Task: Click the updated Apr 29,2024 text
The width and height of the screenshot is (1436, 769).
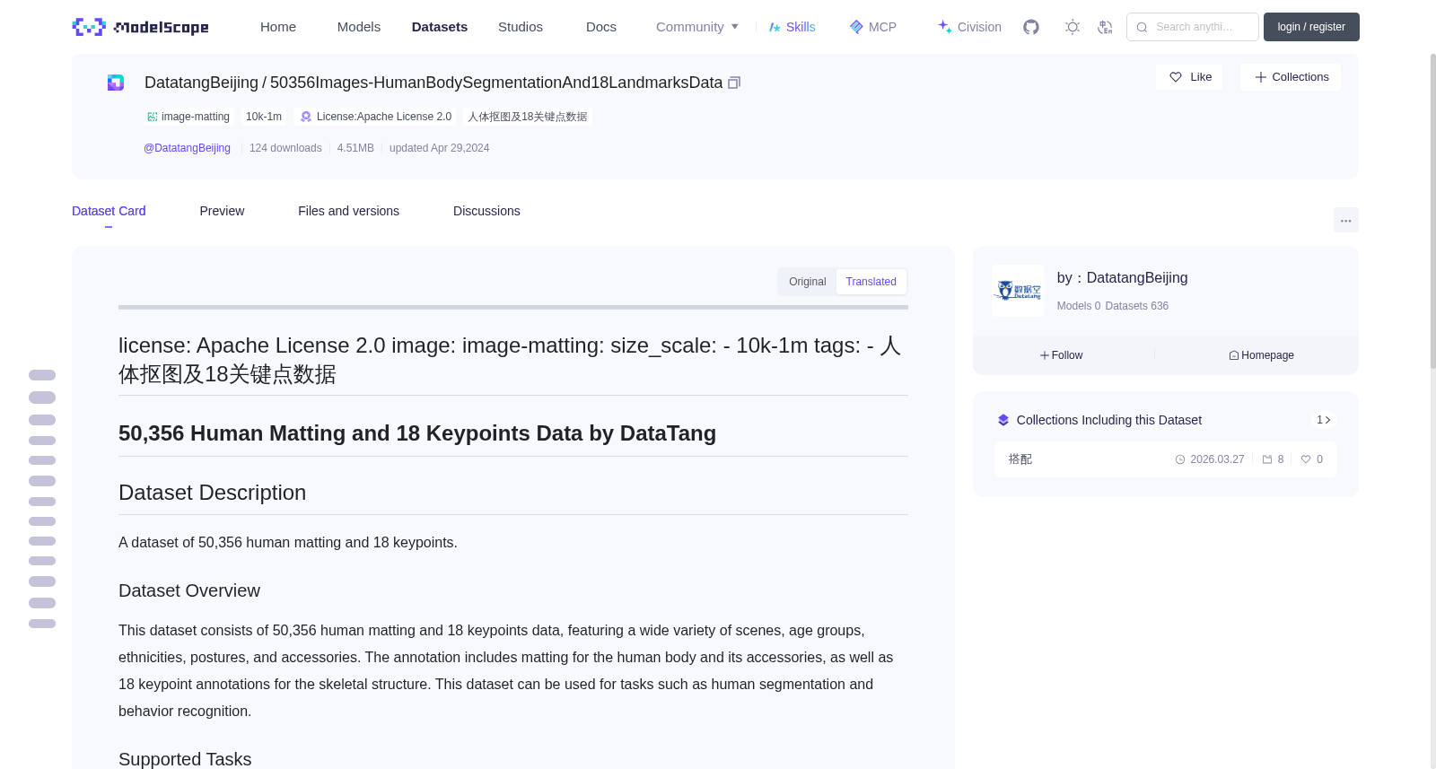Action: tap(439, 148)
